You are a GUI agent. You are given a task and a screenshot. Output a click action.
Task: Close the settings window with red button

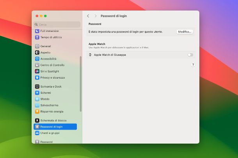pos(37,16)
